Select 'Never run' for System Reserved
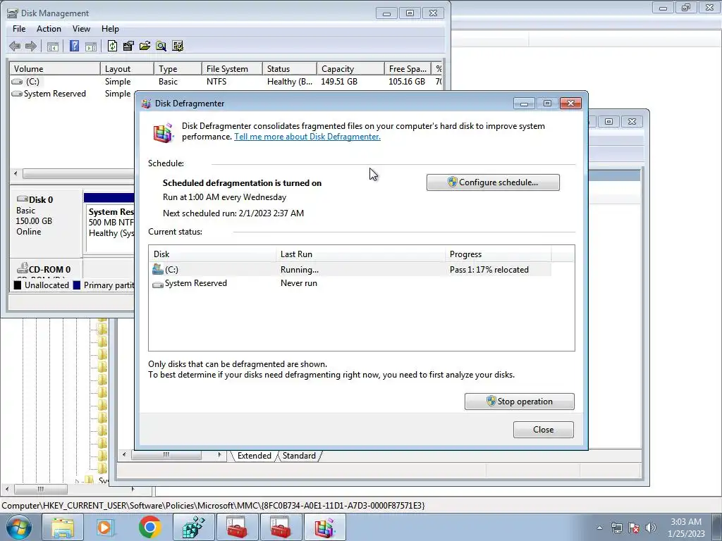Viewport: 722px width, 541px height. [299, 283]
